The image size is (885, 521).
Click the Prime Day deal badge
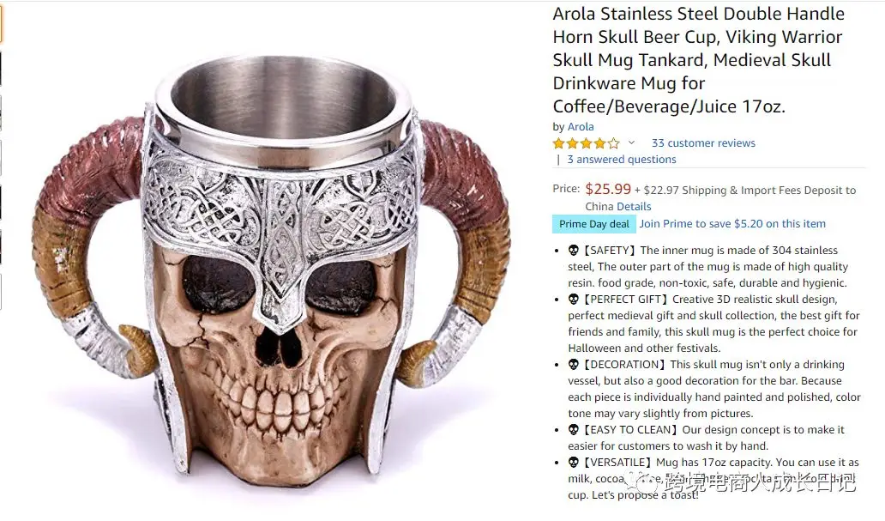(593, 224)
